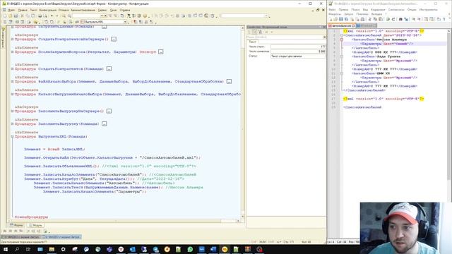Click the ellipsis box after ЗаполнитьВыгрузкуНаСервере()
This screenshot has height=254, width=452.
click(x=109, y=111)
